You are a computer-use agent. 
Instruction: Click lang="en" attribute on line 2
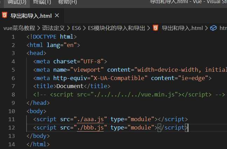pos(62,45)
